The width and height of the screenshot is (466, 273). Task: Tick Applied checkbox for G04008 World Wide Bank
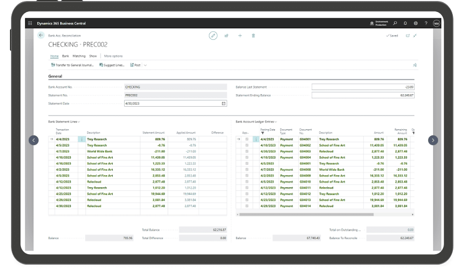coord(247,170)
